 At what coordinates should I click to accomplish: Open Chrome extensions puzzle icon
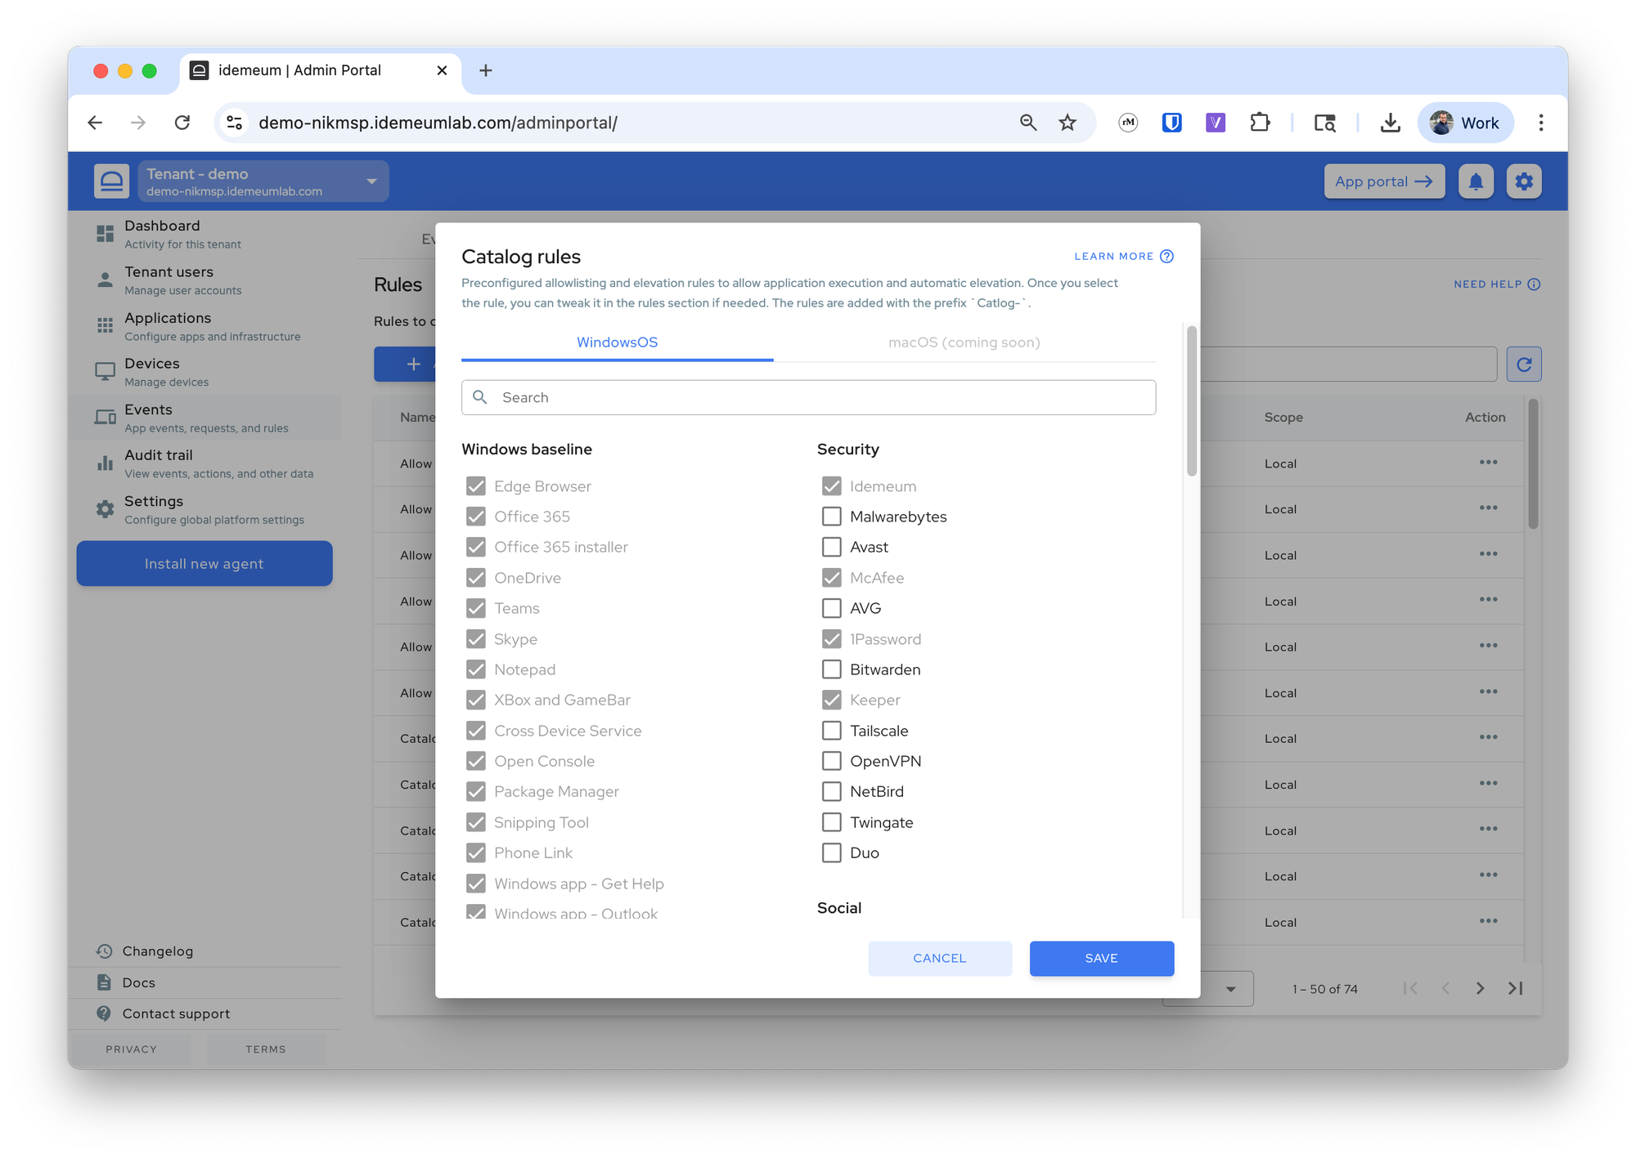[1260, 123]
